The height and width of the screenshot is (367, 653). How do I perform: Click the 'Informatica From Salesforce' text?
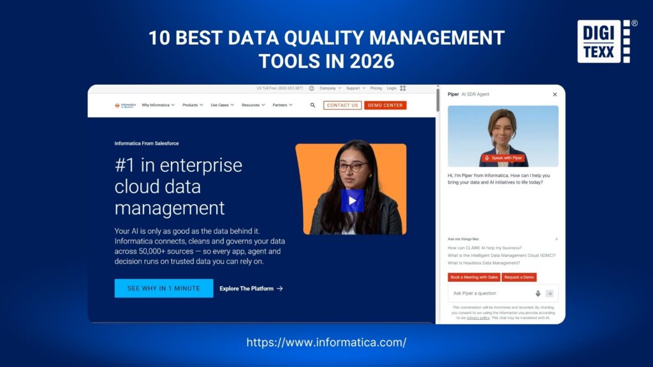147,143
